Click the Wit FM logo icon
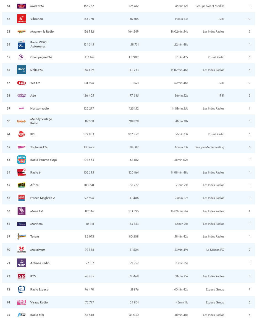Viewport: 257px width, 320px height. [22, 83]
